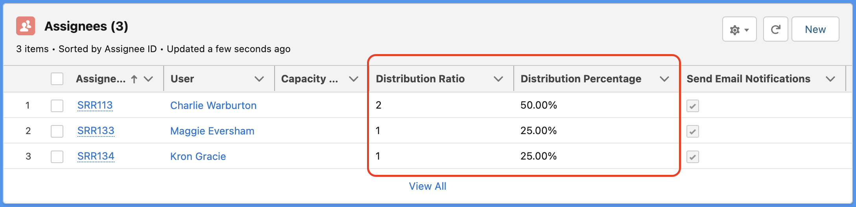Check the select-all rows checkbox
Image resolution: width=856 pixels, height=207 pixels.
point(57,79)
